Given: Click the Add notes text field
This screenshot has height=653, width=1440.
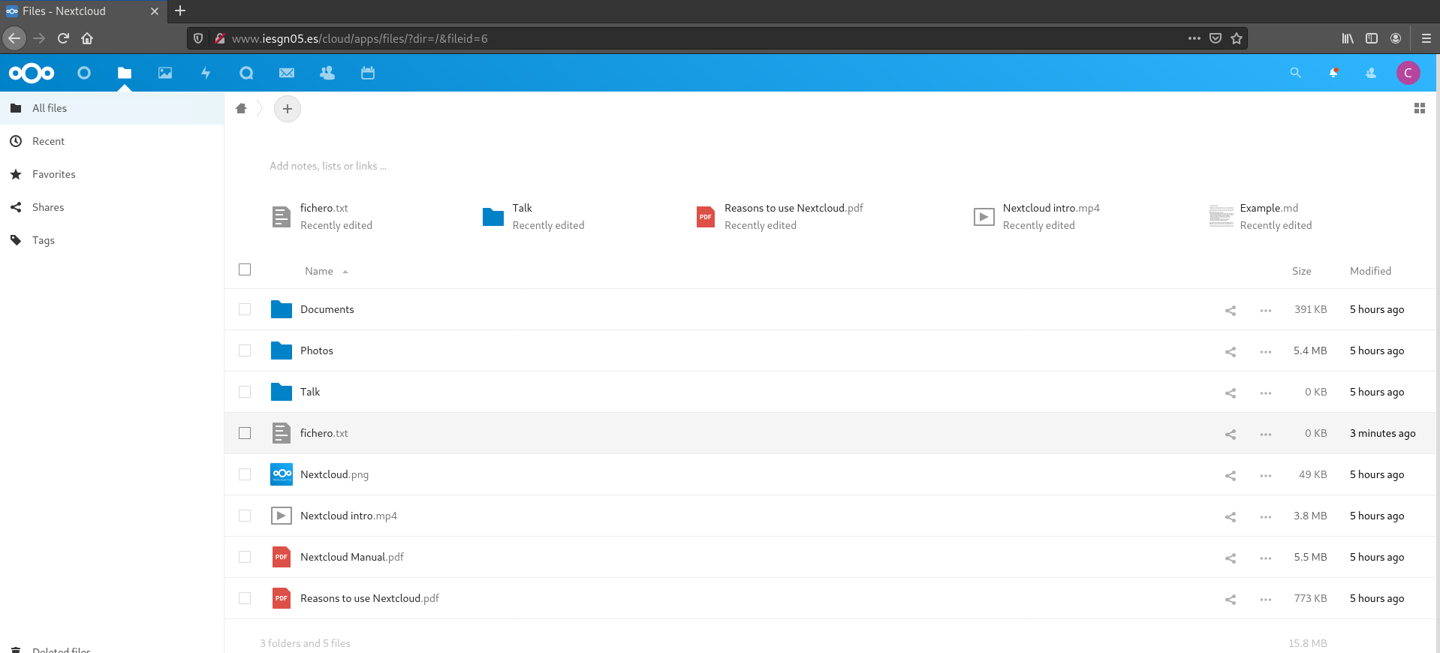Looking at the screenshot, I should pyautogui.click(x=328, y=166).
